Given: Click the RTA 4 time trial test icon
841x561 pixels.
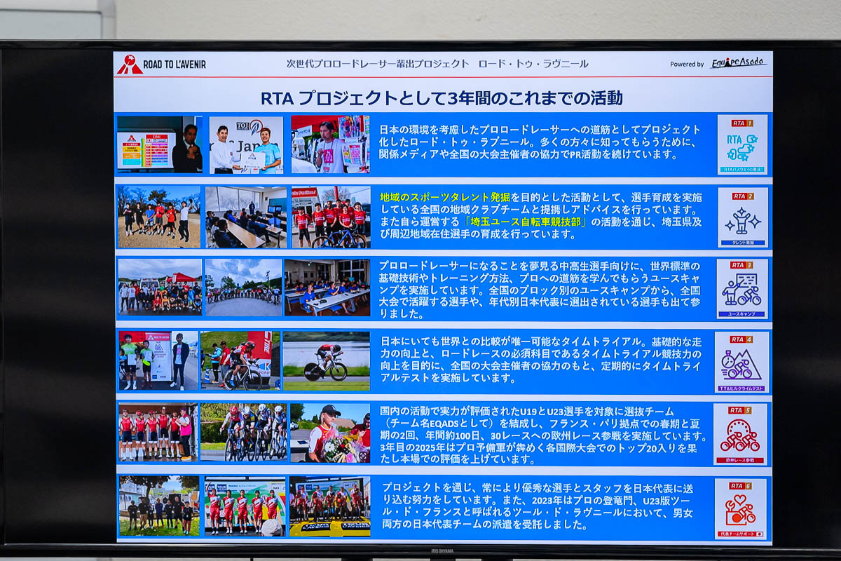Looking at the screenshot, I should pos(741,362).
